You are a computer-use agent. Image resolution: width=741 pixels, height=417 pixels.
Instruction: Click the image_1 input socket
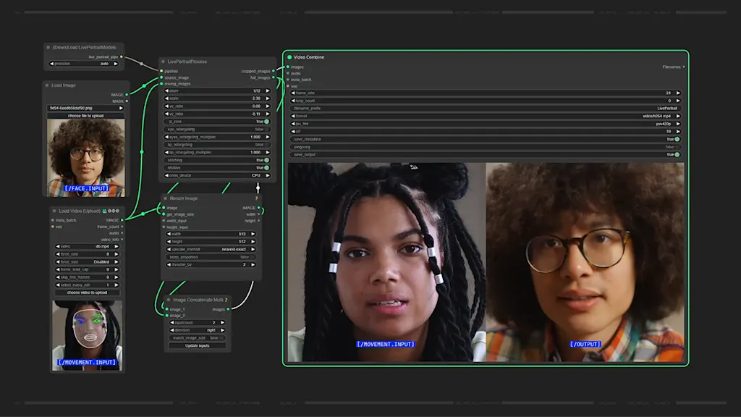click(167, 309)
